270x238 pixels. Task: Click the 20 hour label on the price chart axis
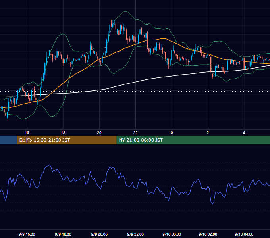(x=99, y=133)
